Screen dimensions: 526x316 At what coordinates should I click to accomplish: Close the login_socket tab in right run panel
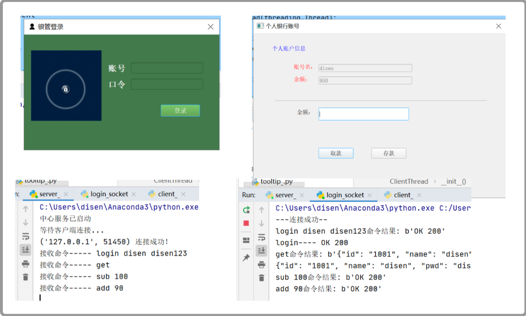click(x=370, y=195)
